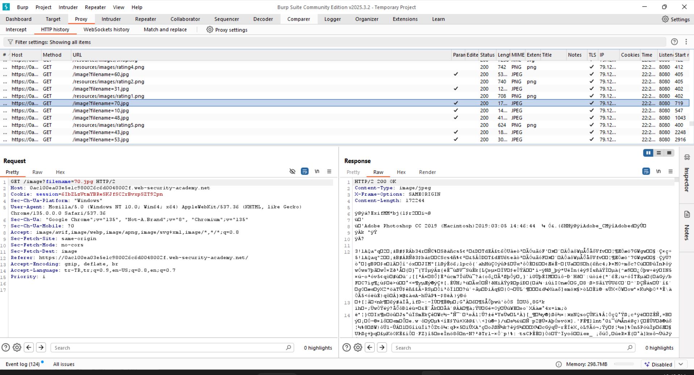Switch to side-by-side layout view

(648, 153)
